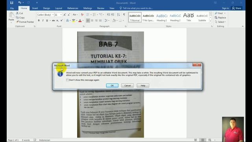252x142 pixels.
Task: Switch to the Layout tab
Action: [x=59, y=8]
